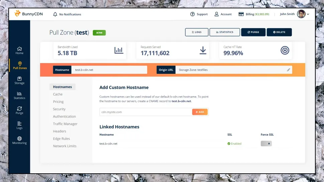Click the Hostname test.b-cdn.net field
This screenshot has height=182, width=324.
[109, 70]
